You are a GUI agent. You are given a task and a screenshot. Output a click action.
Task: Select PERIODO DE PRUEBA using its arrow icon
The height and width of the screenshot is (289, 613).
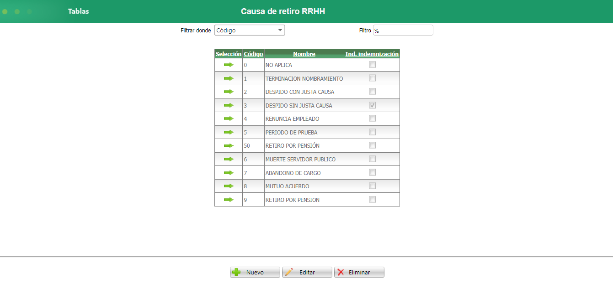pyautogui.click(x=228, y=132)
